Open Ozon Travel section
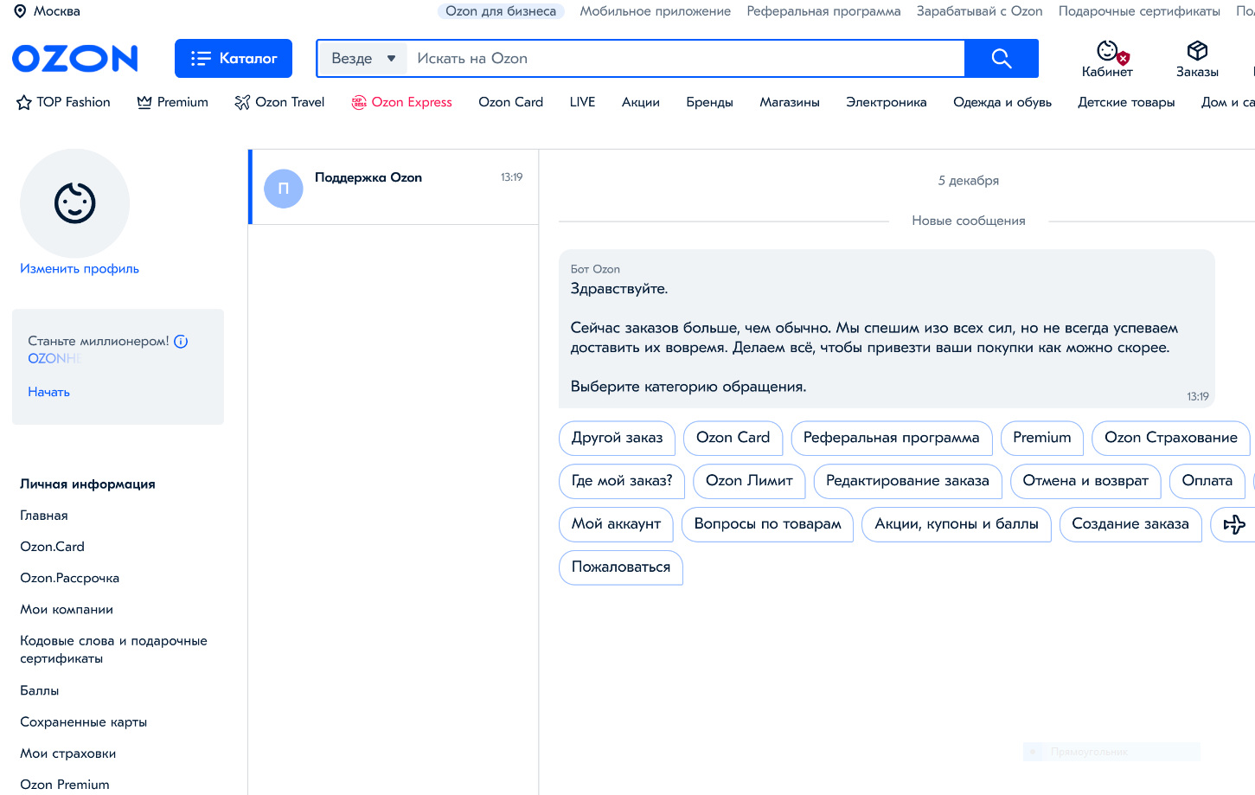Image resolution: width=1255 pixels, height=795 pixels. [279, 102]
